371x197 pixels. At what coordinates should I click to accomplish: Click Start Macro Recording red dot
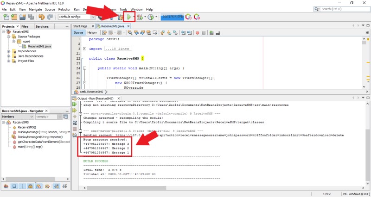pyautogui.click(x=197, y=32)
